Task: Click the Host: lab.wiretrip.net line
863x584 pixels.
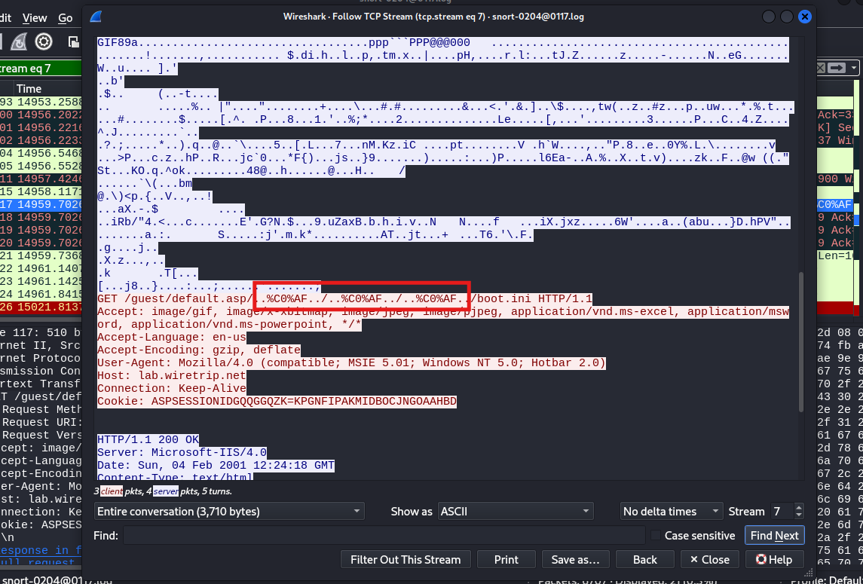Action: pyautogui.click(x=172, y=376)
